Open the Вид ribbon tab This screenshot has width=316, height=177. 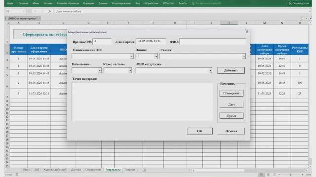pyautogui.click(x=138, y=3)
